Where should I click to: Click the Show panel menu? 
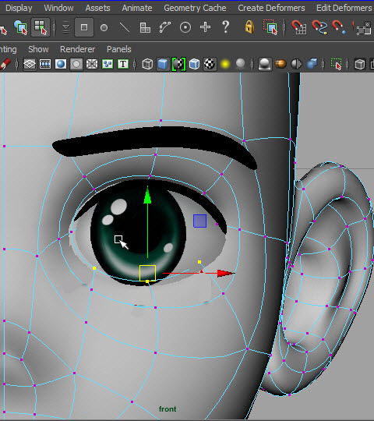coord(38,49)
